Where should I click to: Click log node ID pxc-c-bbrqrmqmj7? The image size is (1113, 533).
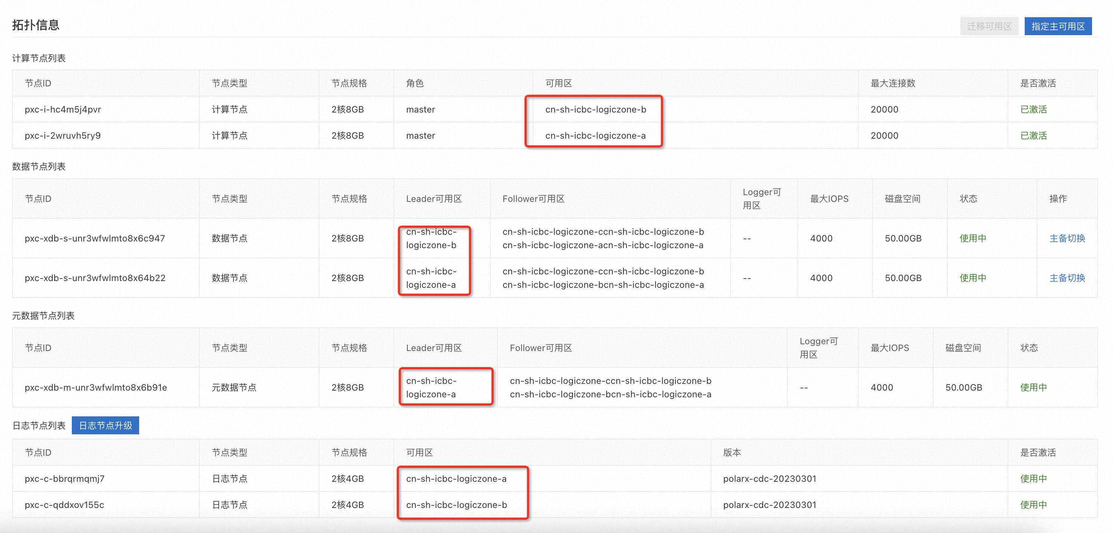coord(64,478)
